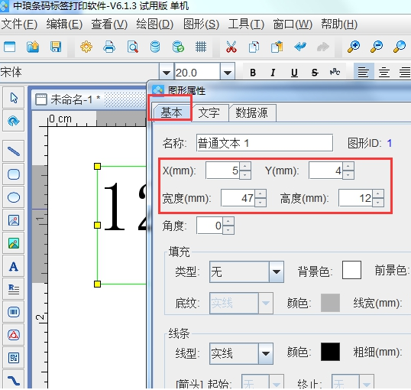Viewport: 411px width, 390px height.
Task: Open print preview magnifier page icon
Action: click(132, 47)
